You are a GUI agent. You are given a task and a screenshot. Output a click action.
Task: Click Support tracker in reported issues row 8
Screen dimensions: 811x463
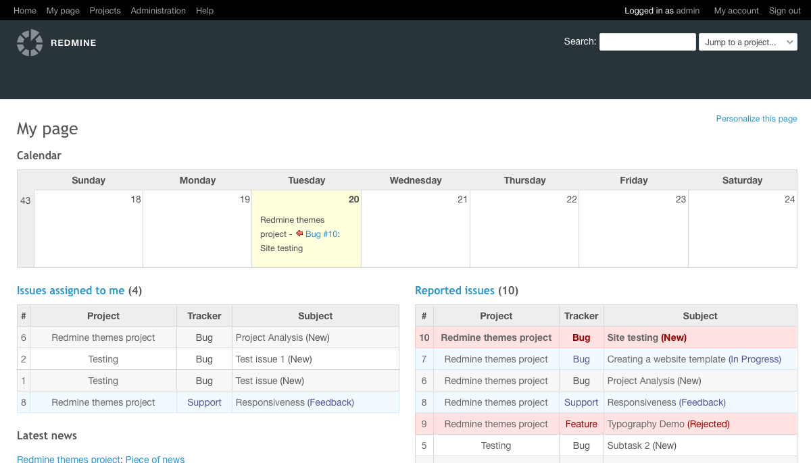click(x=581, y=402)
